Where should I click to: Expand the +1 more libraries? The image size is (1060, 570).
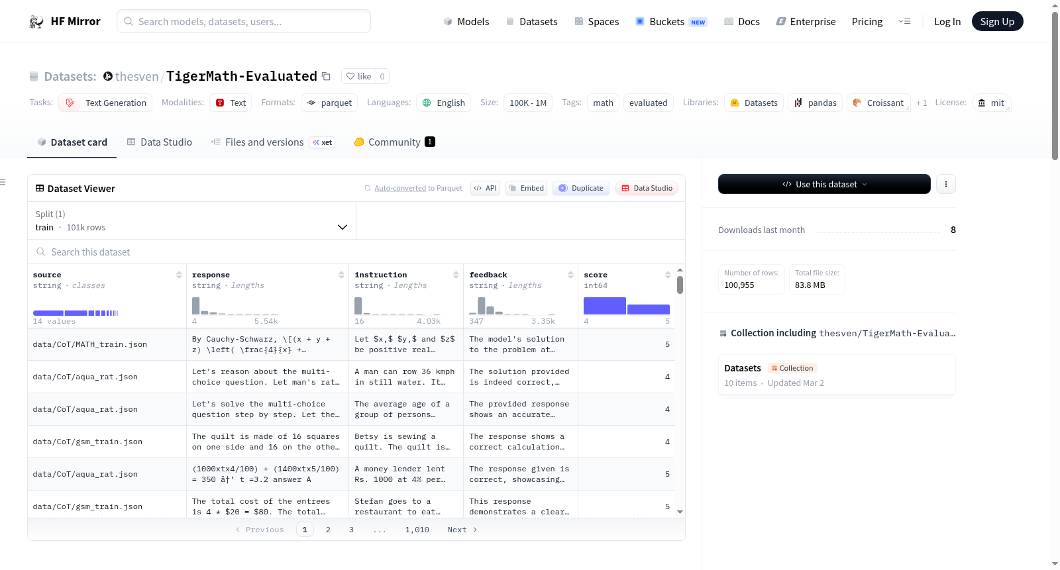click(922, 103)
